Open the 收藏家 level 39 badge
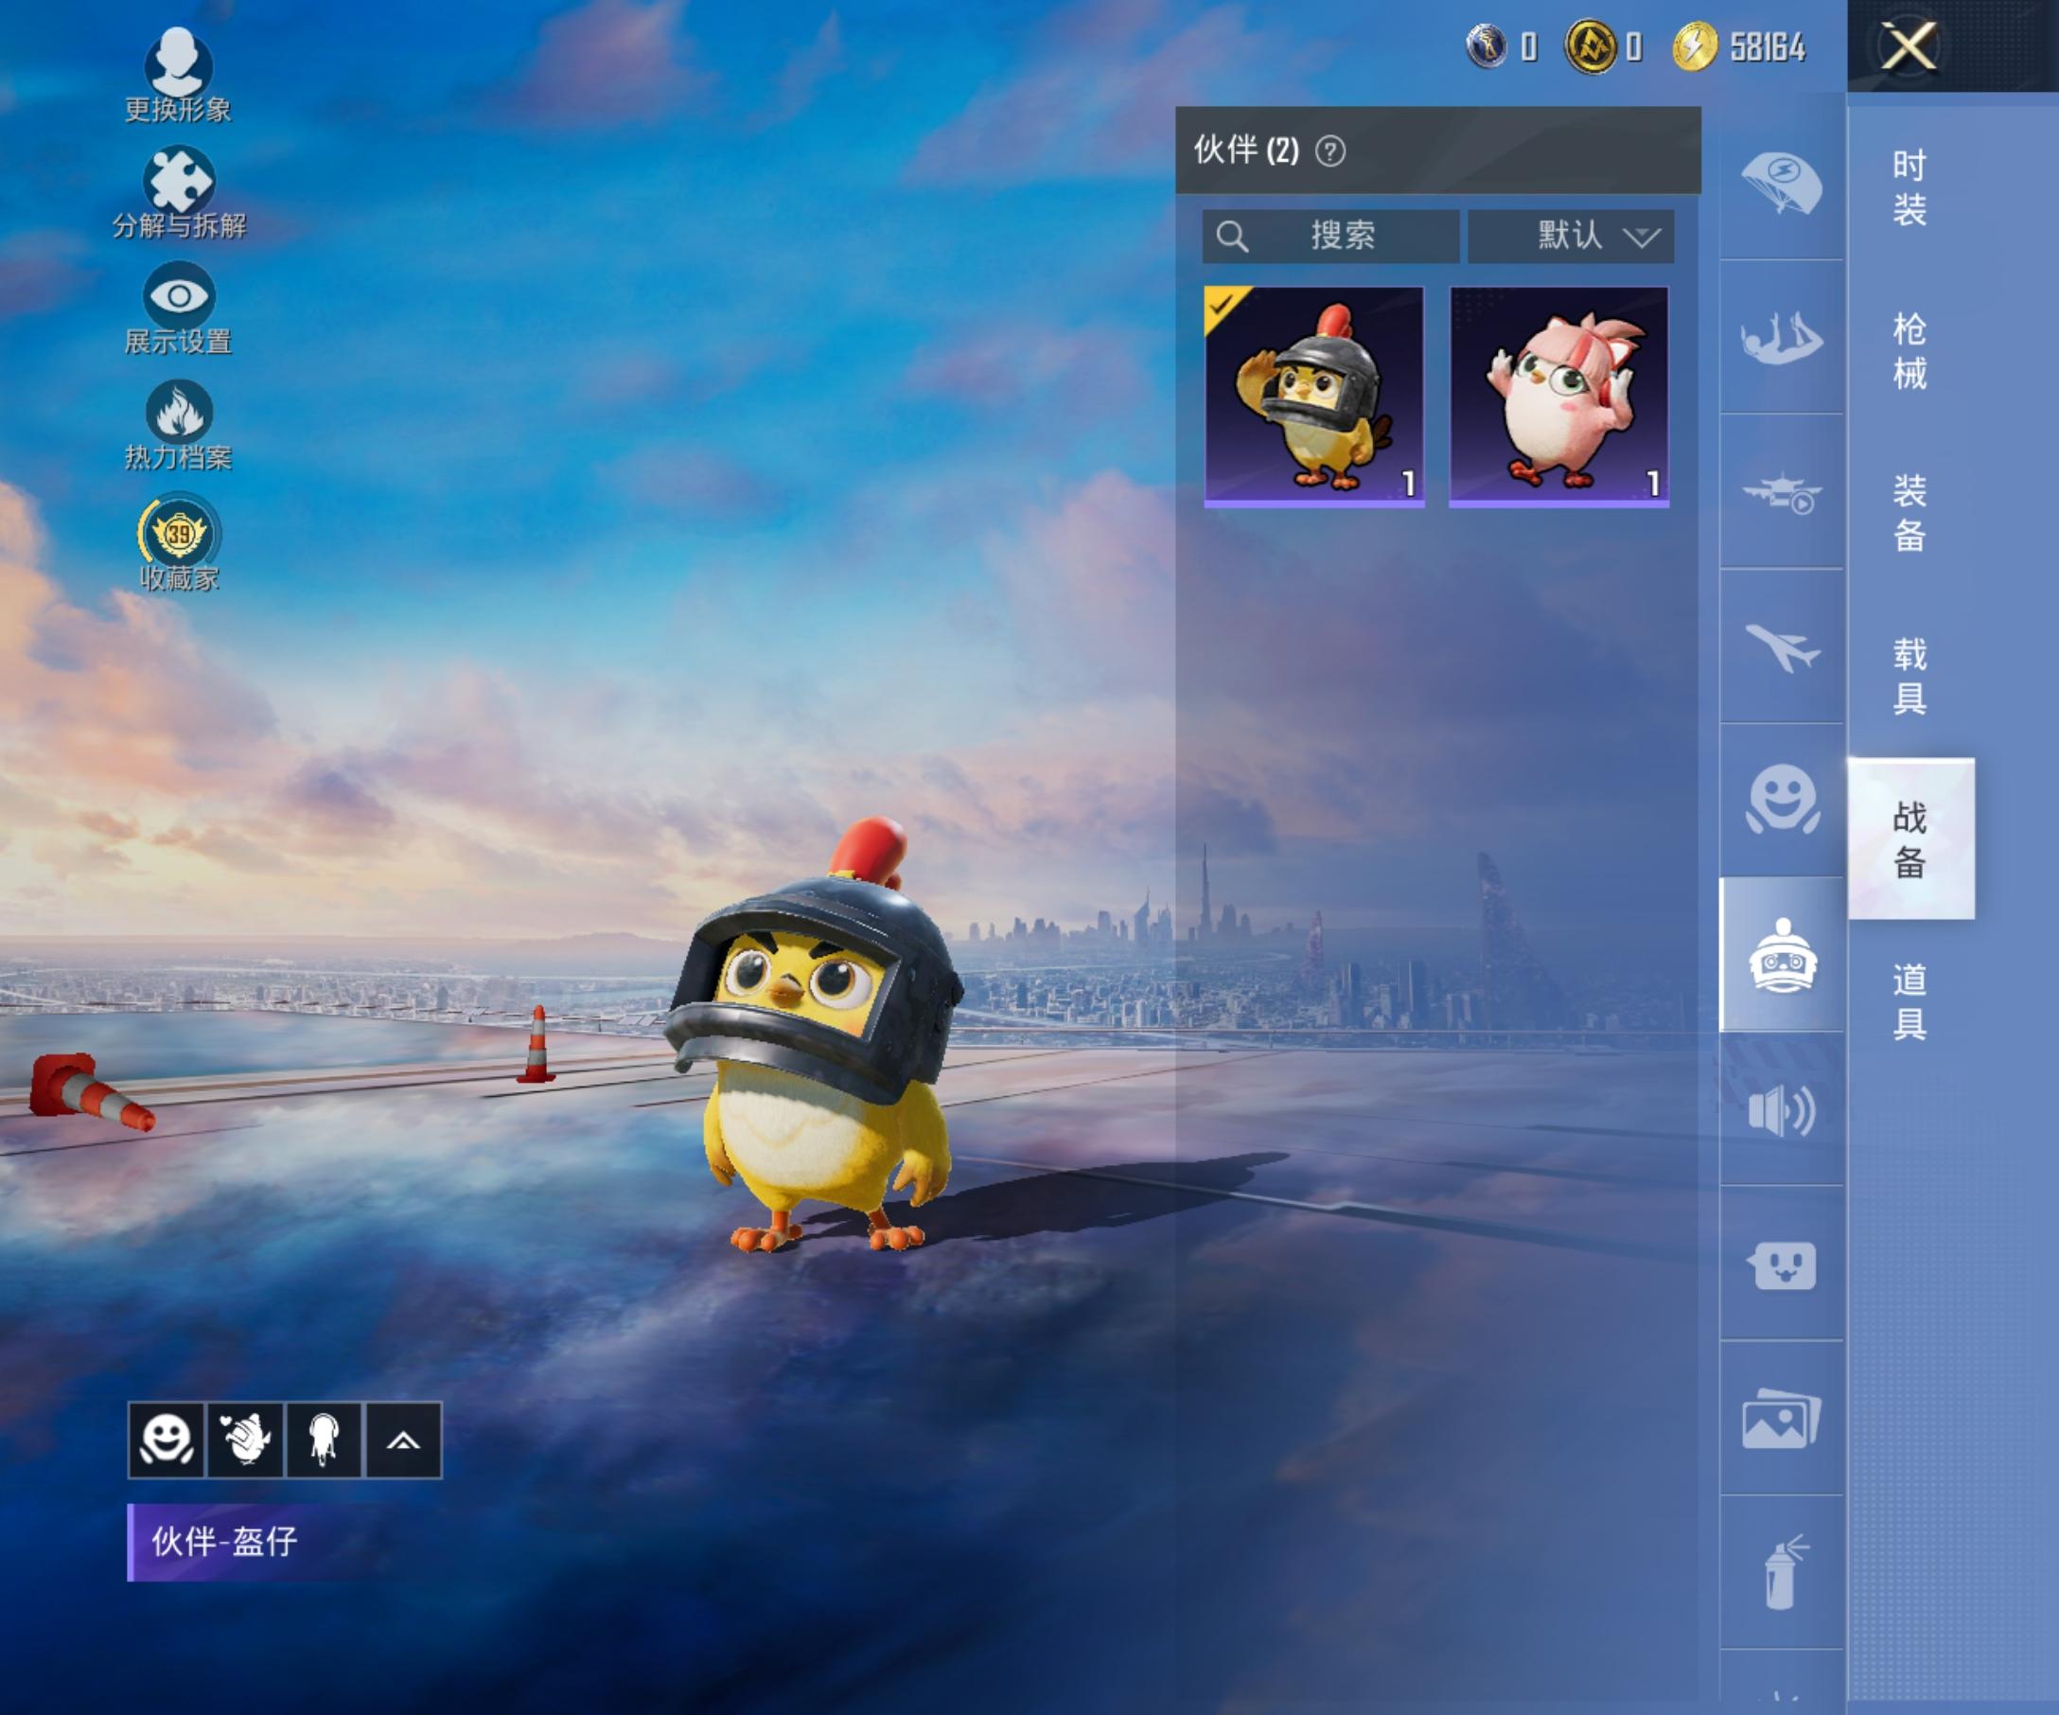Viewport: 2059px width, 1715px height. coord(179,534)
